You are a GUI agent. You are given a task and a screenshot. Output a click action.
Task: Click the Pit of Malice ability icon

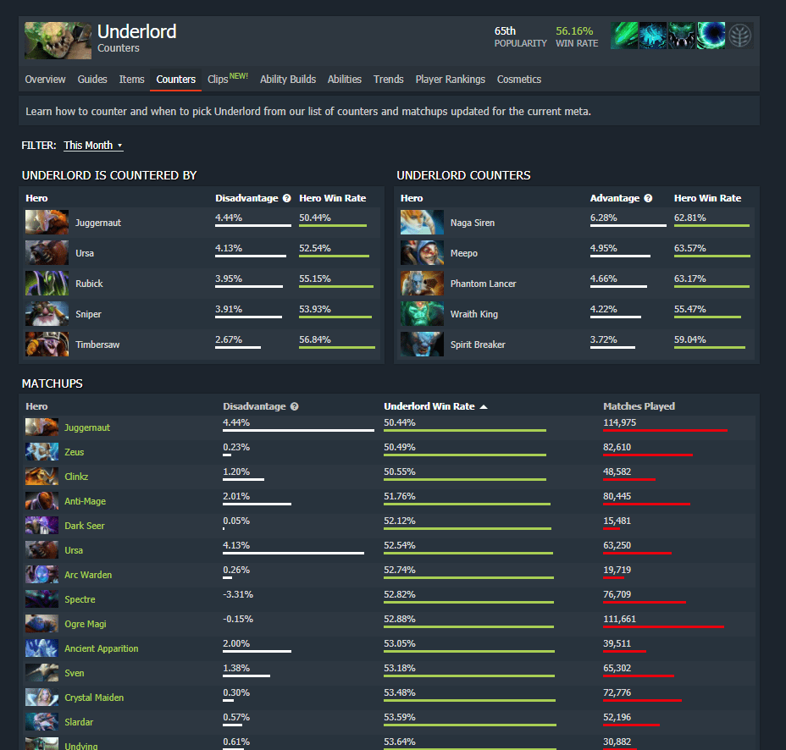[653, 36]
